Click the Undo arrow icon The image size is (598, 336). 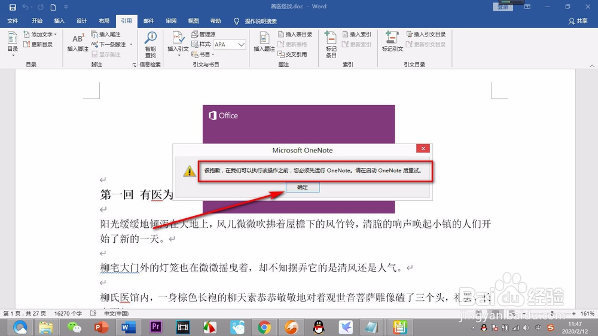coord(26,7)
